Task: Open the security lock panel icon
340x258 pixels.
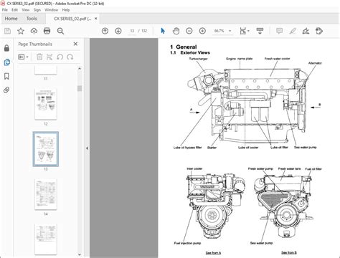Action: (x=6, y=48)
